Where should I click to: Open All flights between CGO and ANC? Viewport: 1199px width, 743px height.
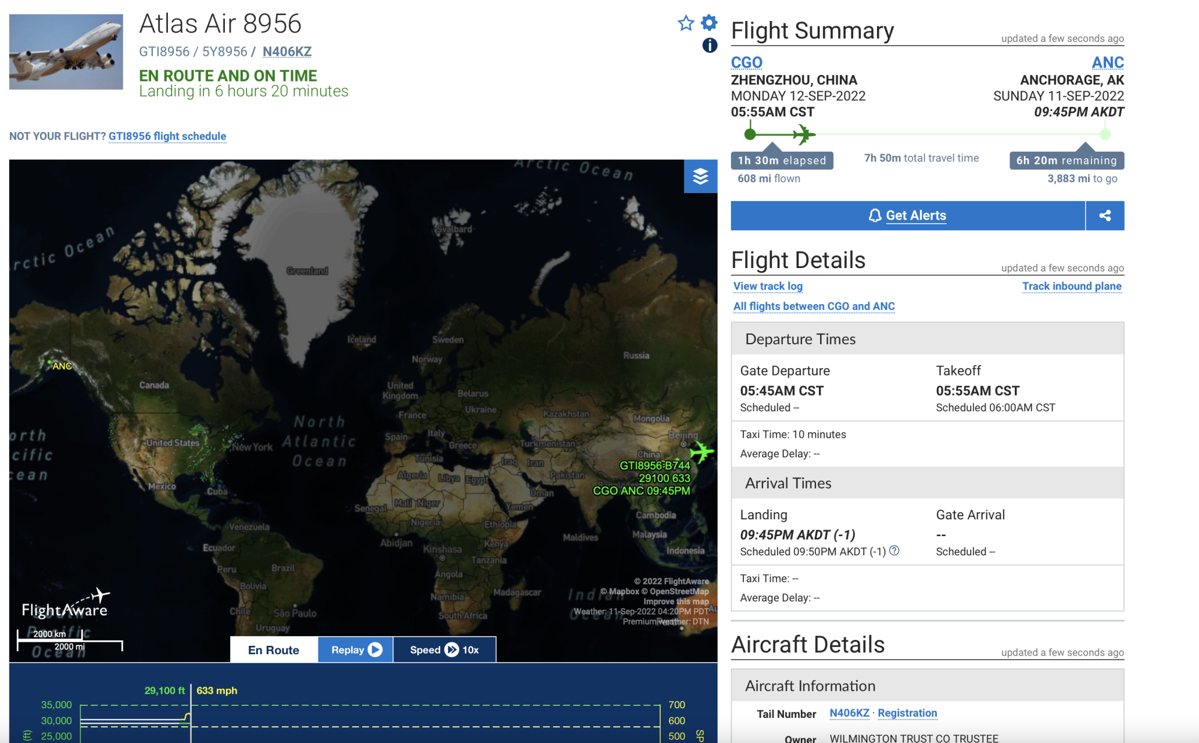pos(814,306)
